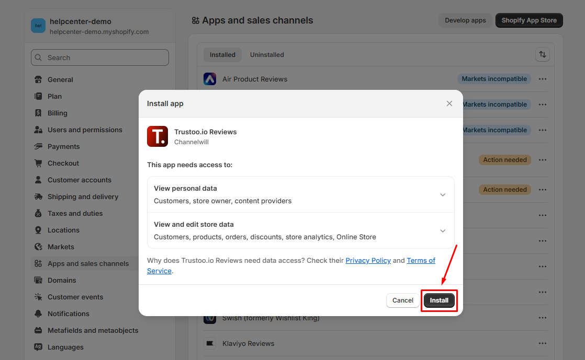The image size is (585, 360).
Task: Click the Payments icon in sidebar
Action: pos(38,147)
